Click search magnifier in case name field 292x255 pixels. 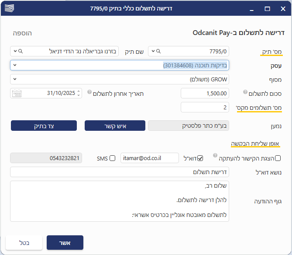pyautogui.click(x=20, y=52)
